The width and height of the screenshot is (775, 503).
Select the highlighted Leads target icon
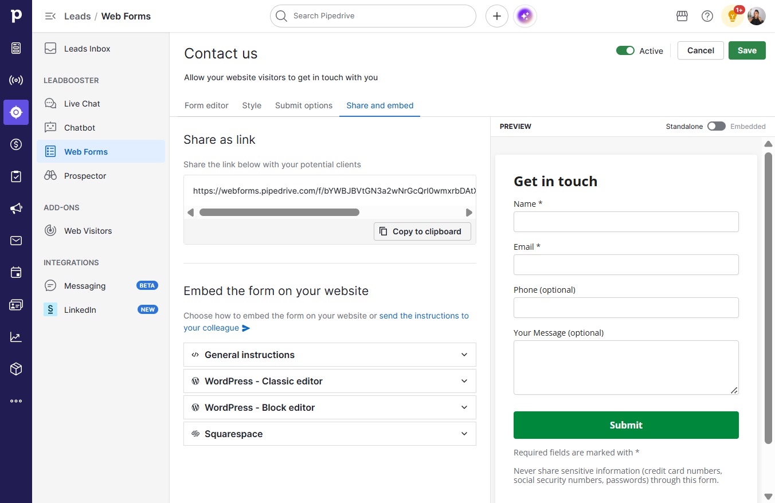[16, 112]
